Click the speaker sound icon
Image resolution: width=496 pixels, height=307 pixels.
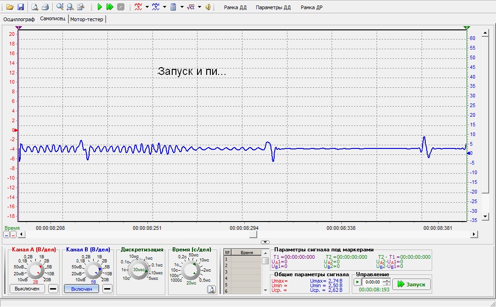208,7
